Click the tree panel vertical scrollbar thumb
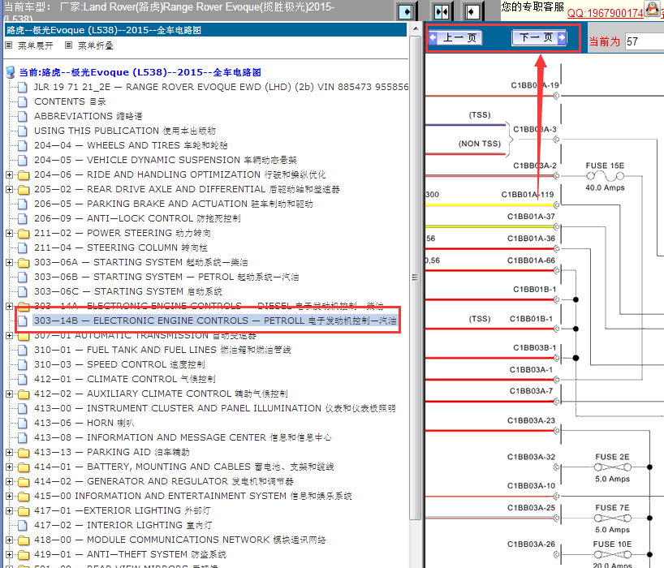 (416, 278)
